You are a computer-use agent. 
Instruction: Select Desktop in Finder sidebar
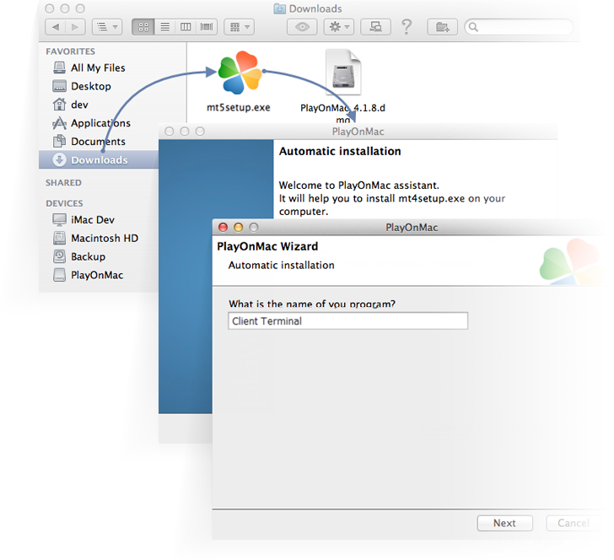click(91, 86)
